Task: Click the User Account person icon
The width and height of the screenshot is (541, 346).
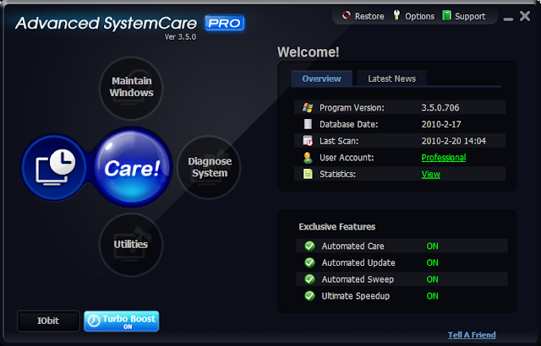Action: [x=308, y=158]
